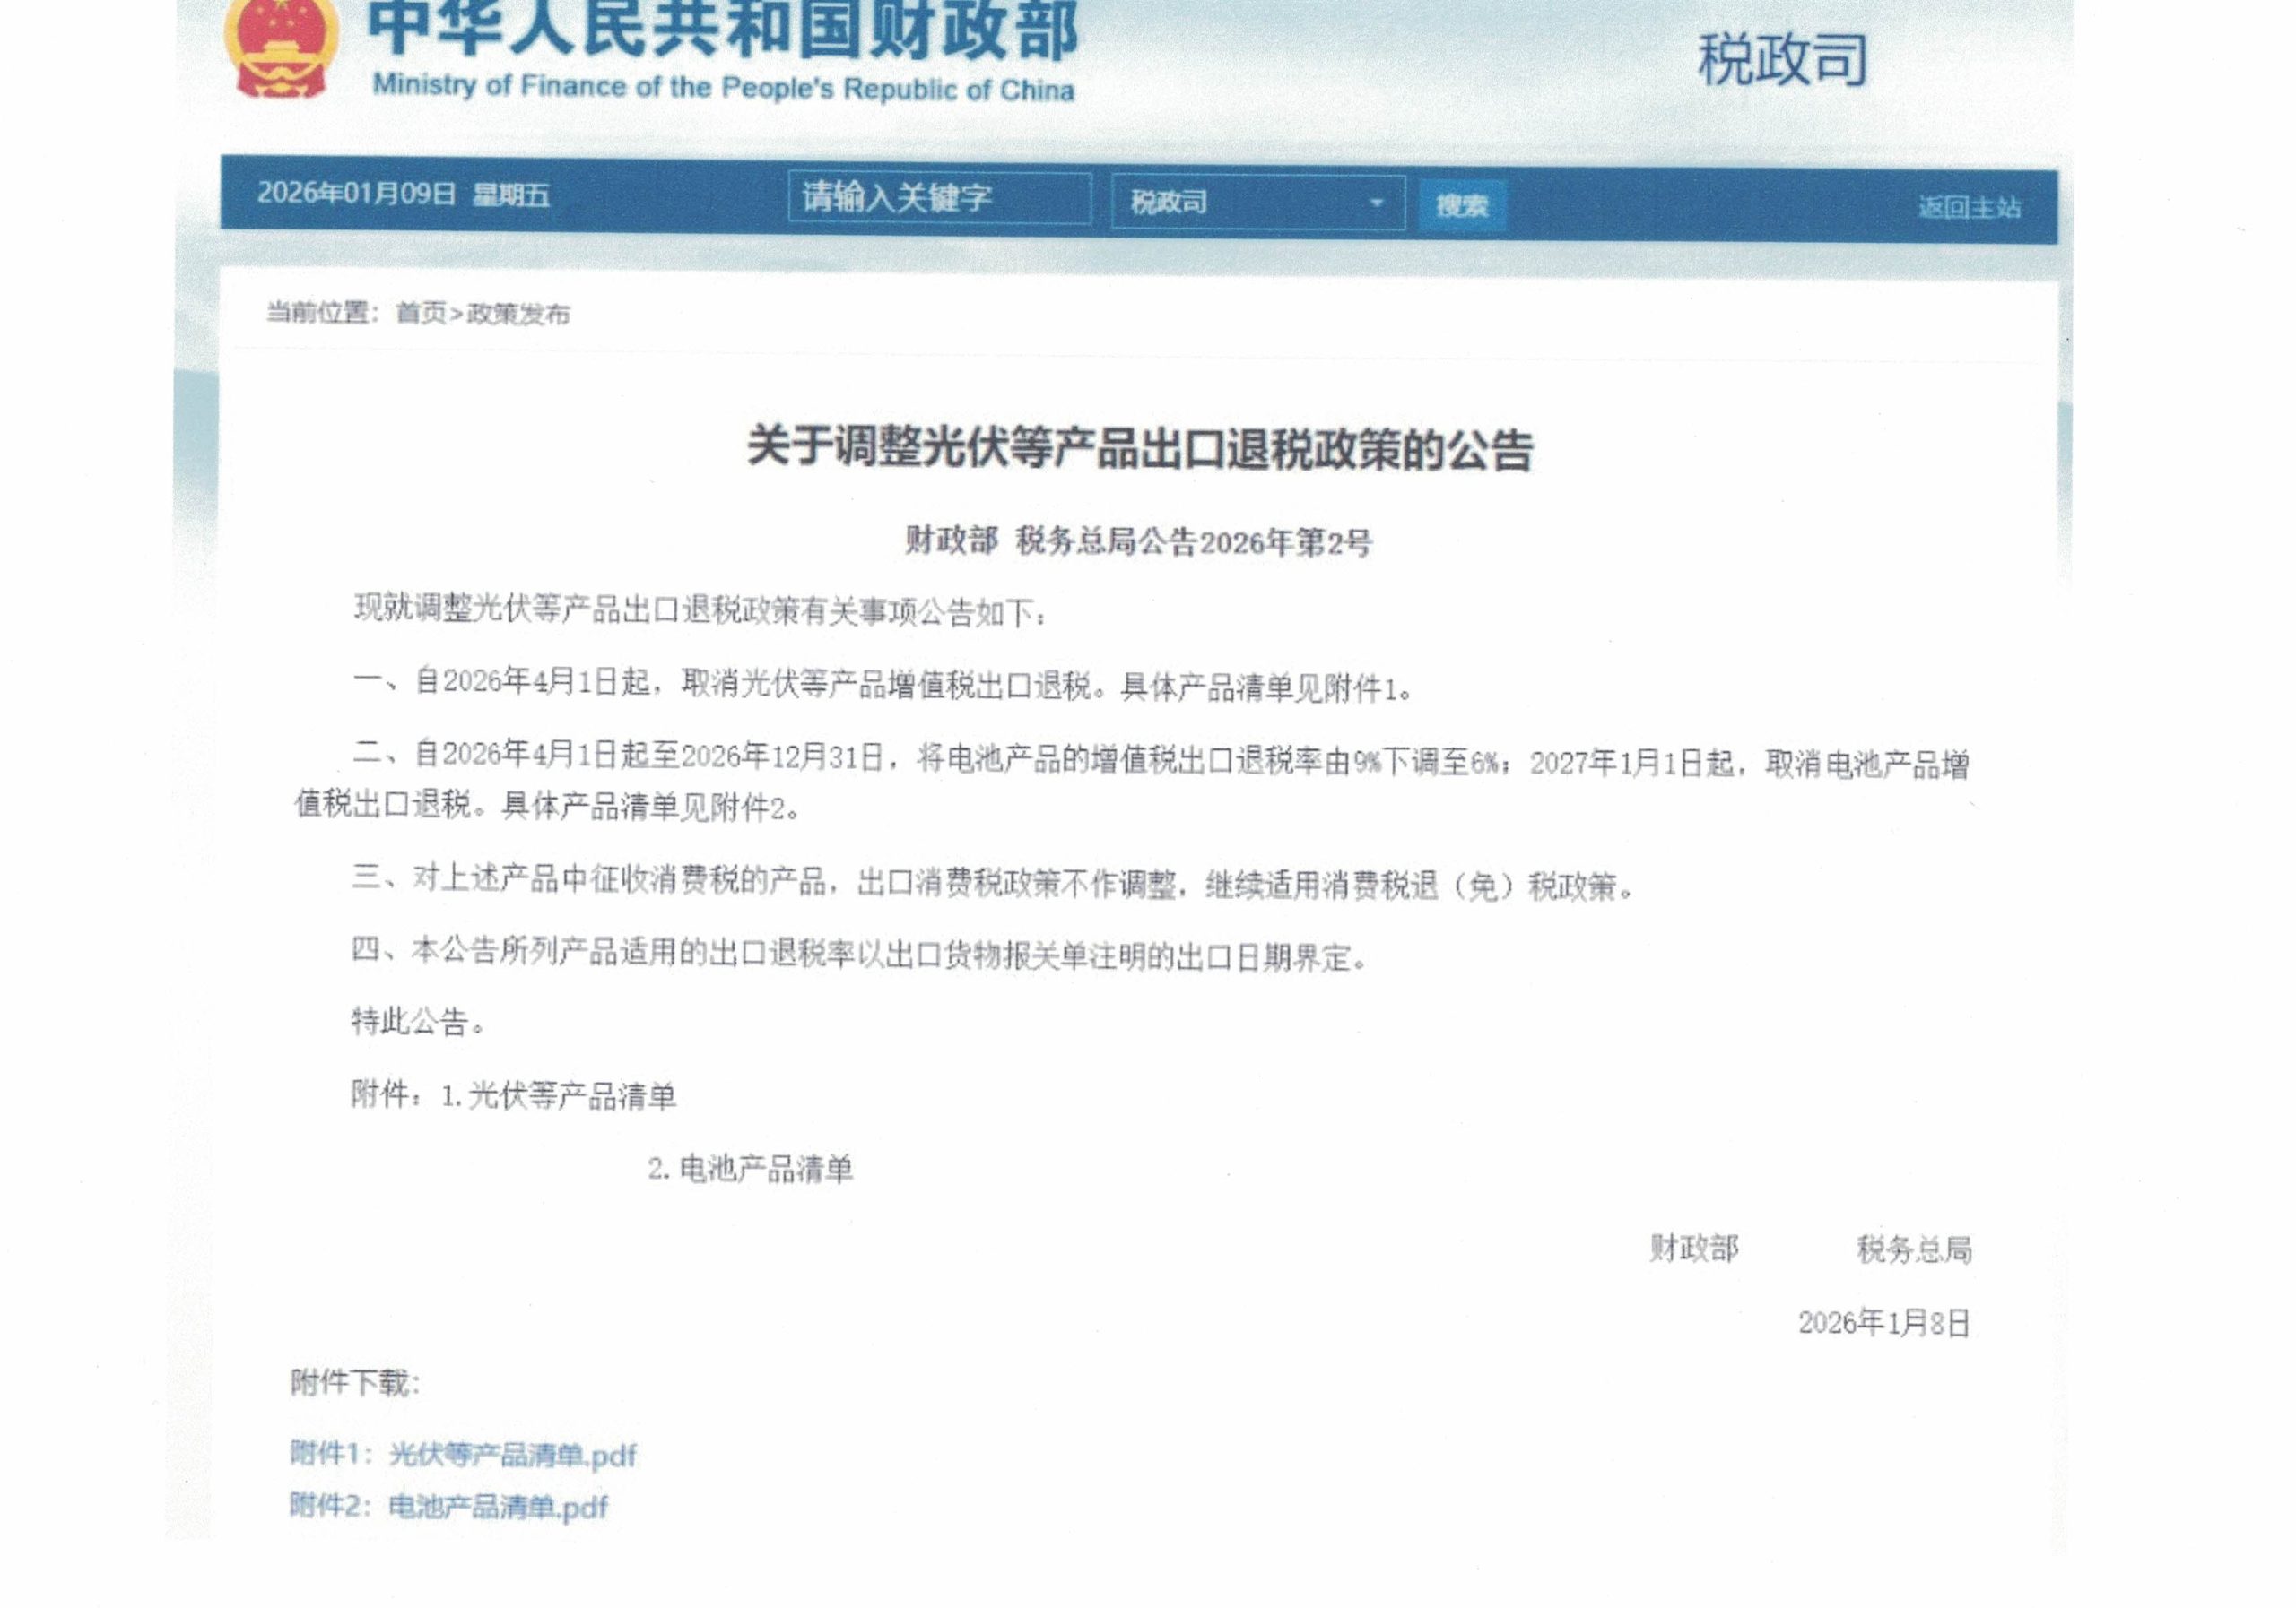Click the 税务总局 signature text
The height and width of the screenshot is (1608, 2296).
(1913, 1249)
